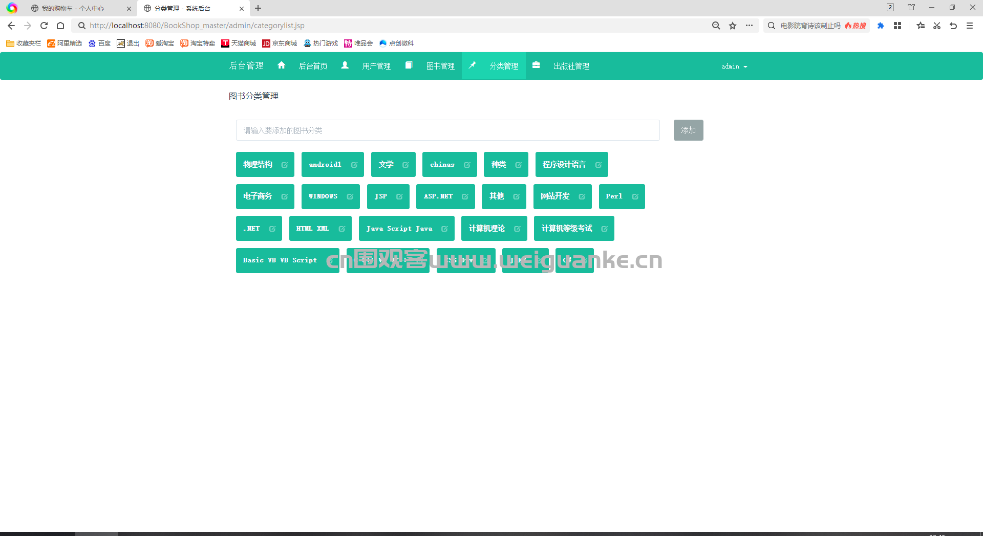The height and width of the screenshot is (536, 983).
Task: Click the edit icon on 文学 category
Action: click(406, 165)
